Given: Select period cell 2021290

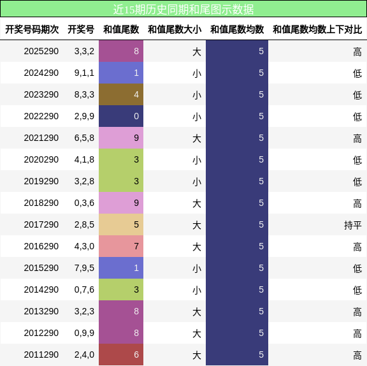Looking at the screenshot, I should [41, 138].
